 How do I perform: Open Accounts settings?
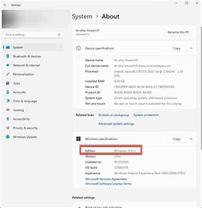pyautogui.click(x=19, y=92)
